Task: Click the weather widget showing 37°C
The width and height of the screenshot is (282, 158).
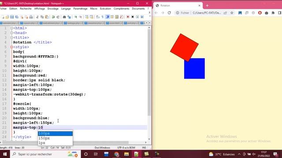Action: (222, 154)
